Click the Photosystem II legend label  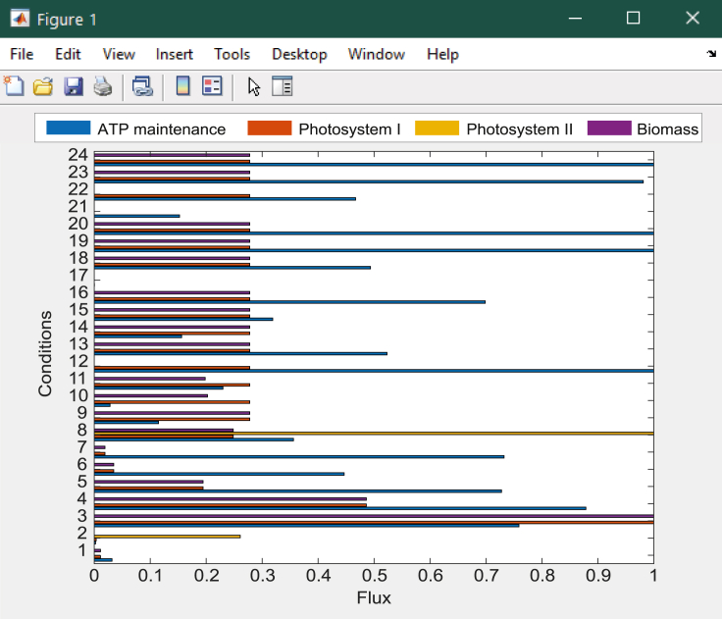tap(519, 129)
